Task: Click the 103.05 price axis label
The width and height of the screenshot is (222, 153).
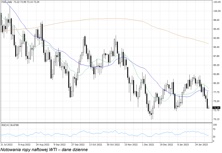Action: point(216,2)
